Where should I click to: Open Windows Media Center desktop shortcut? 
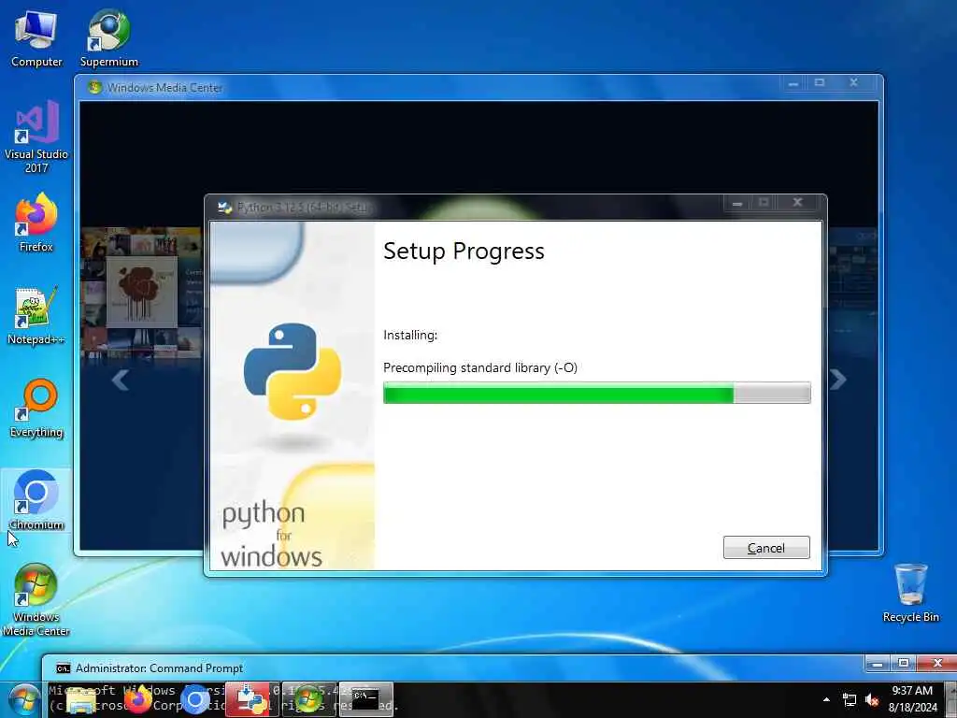[x=36, y=599]
